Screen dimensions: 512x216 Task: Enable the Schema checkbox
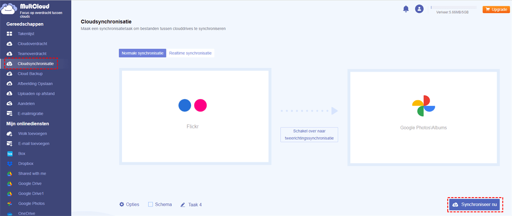150,204
